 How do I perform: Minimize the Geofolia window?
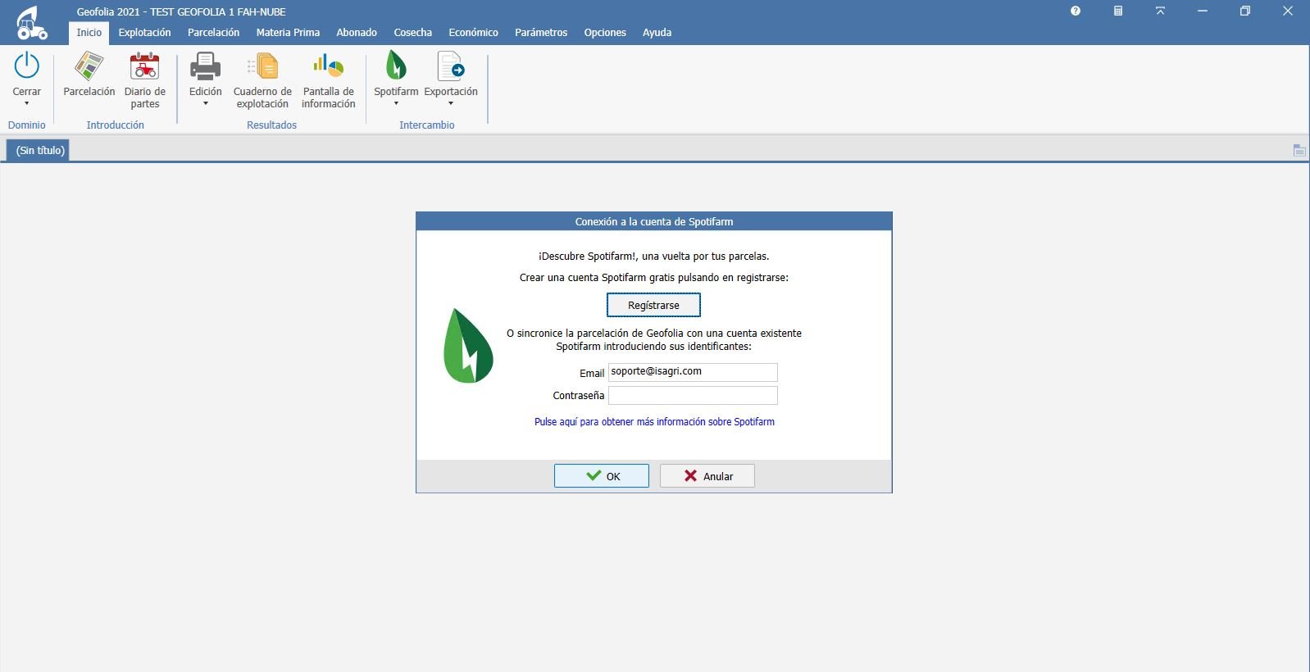pos(1202,11)
